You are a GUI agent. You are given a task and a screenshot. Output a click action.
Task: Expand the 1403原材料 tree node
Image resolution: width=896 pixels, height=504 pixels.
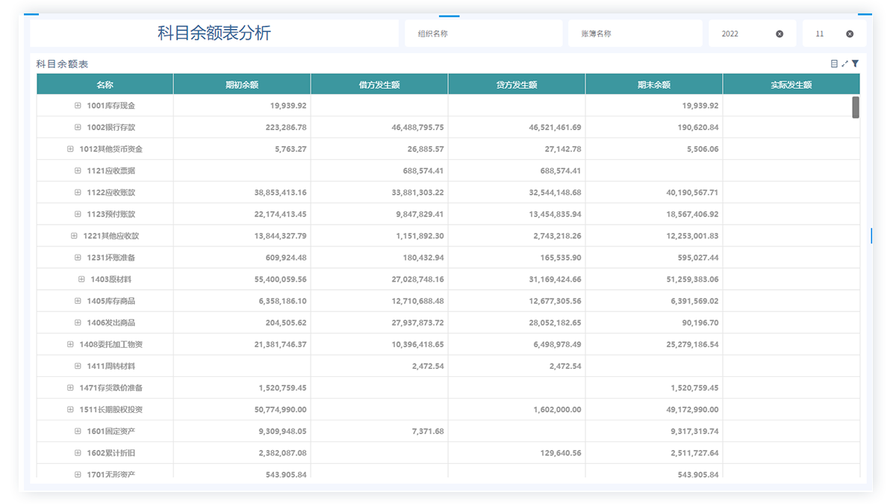(81, 279)
